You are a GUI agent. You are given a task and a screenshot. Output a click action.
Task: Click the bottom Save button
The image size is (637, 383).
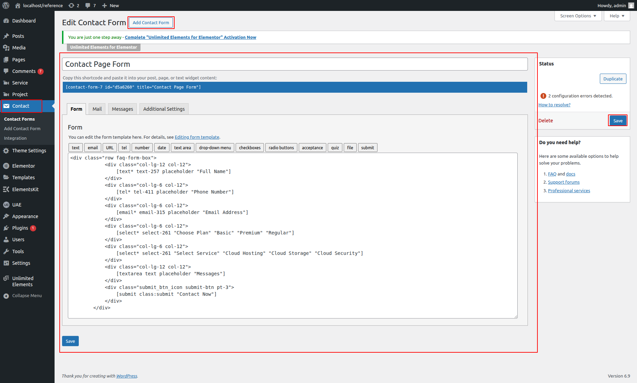[x=70, y=341]
